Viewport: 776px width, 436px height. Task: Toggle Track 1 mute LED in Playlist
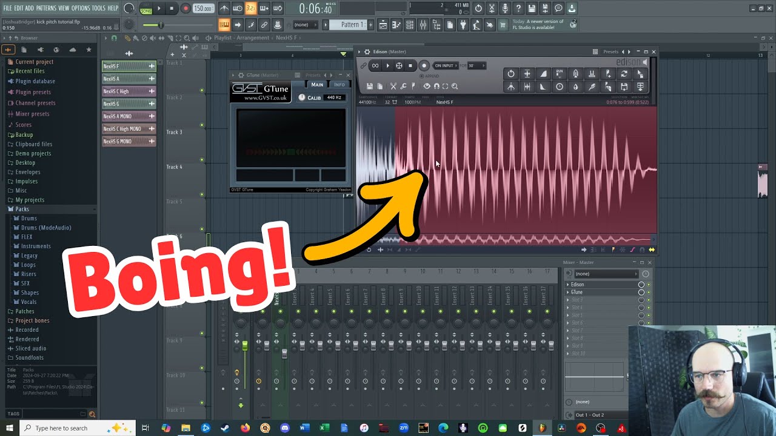[202, 91]
